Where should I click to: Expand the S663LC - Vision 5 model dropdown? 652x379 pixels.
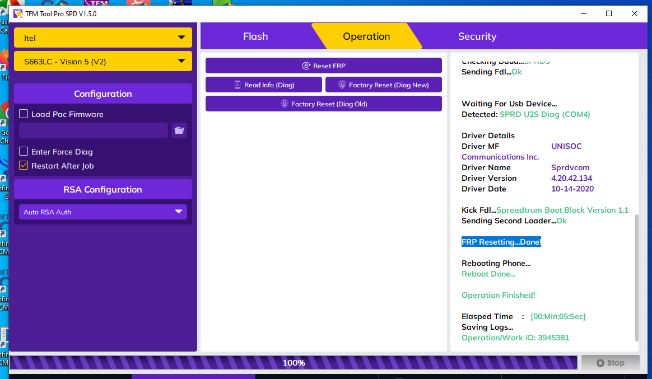[x=103, y=62]
